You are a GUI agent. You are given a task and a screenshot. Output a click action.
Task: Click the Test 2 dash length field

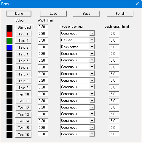(x=114, y=40)
